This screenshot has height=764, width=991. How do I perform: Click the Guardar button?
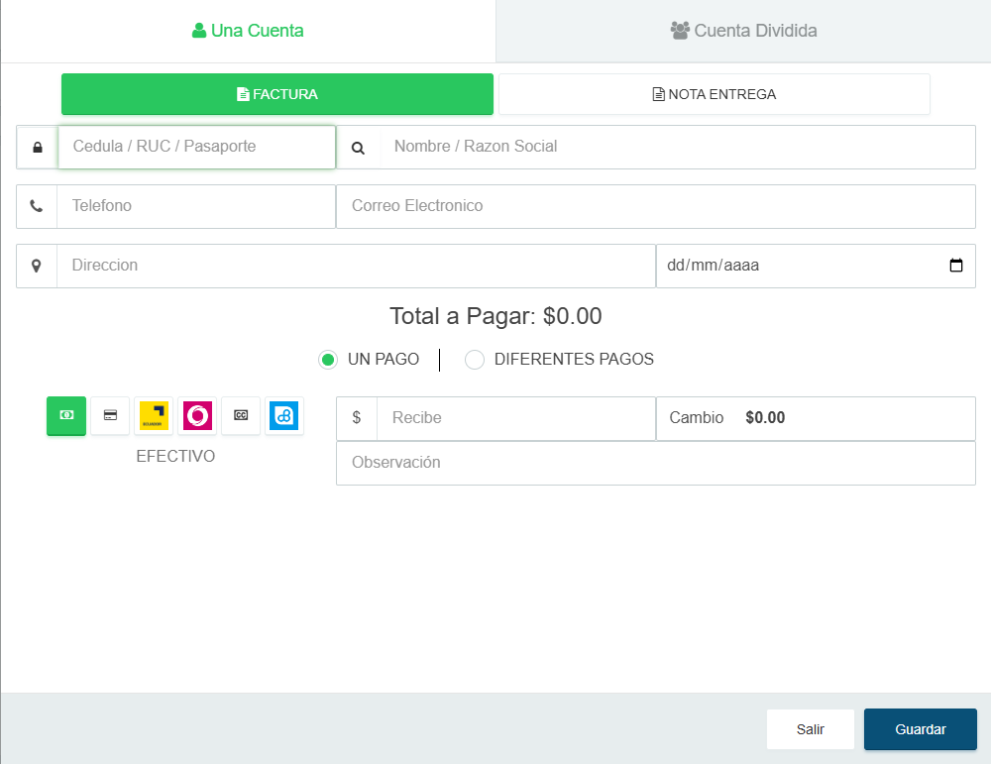click(921, 729)
